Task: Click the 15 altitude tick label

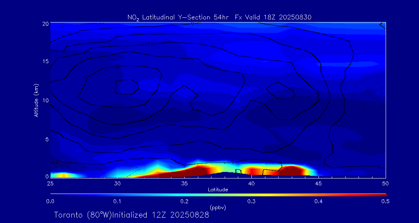Action: coord(45,62)
